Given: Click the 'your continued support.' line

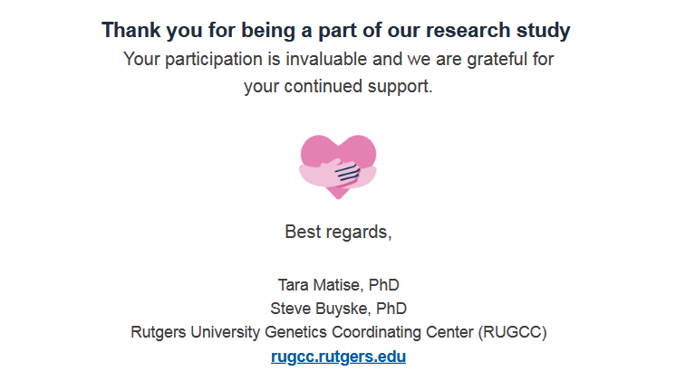Looking at the screenshot, I should tap(338, 88).
